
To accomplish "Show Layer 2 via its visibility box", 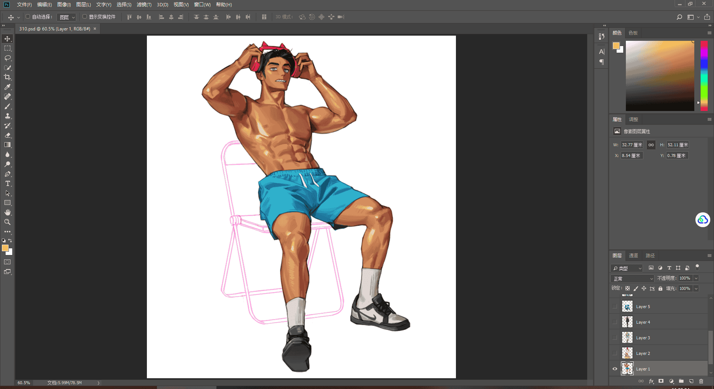I will [x=615, y=353].
